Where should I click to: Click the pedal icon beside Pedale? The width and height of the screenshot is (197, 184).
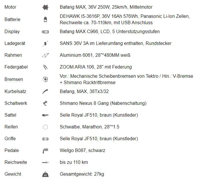(x=45, y=151)
